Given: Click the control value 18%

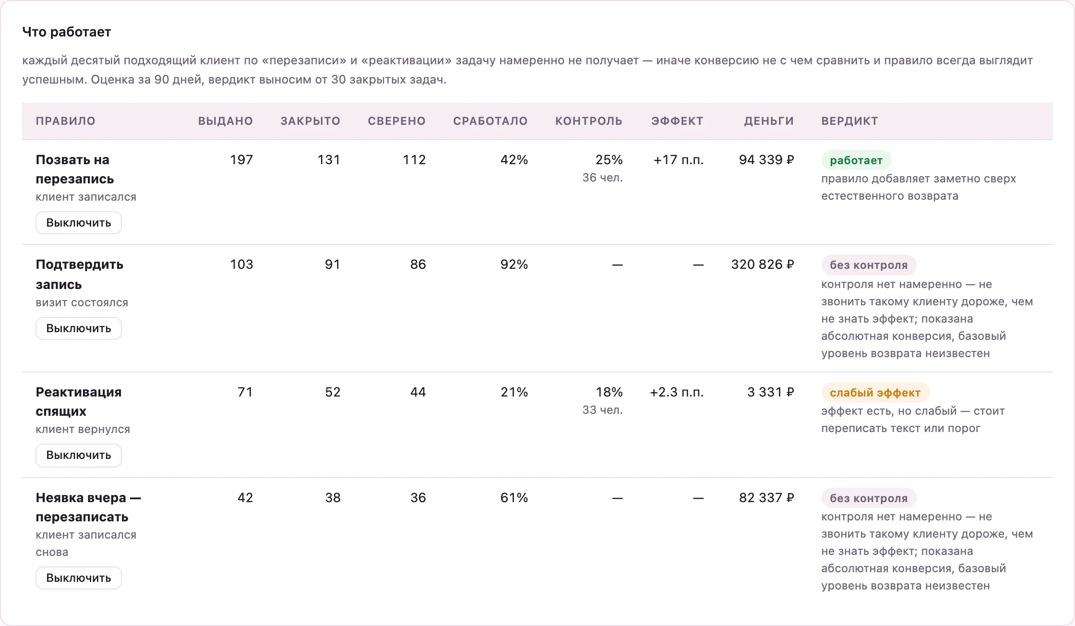Looking at the screenshot, I should [x=609, y=392].
